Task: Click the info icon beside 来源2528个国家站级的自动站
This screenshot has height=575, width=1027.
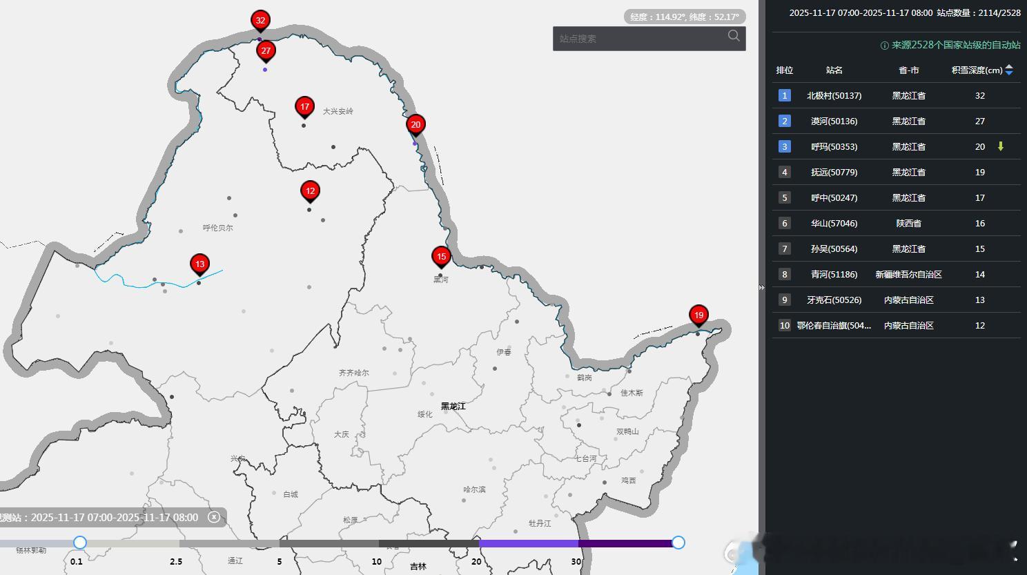Action: (x=884, y=46)
